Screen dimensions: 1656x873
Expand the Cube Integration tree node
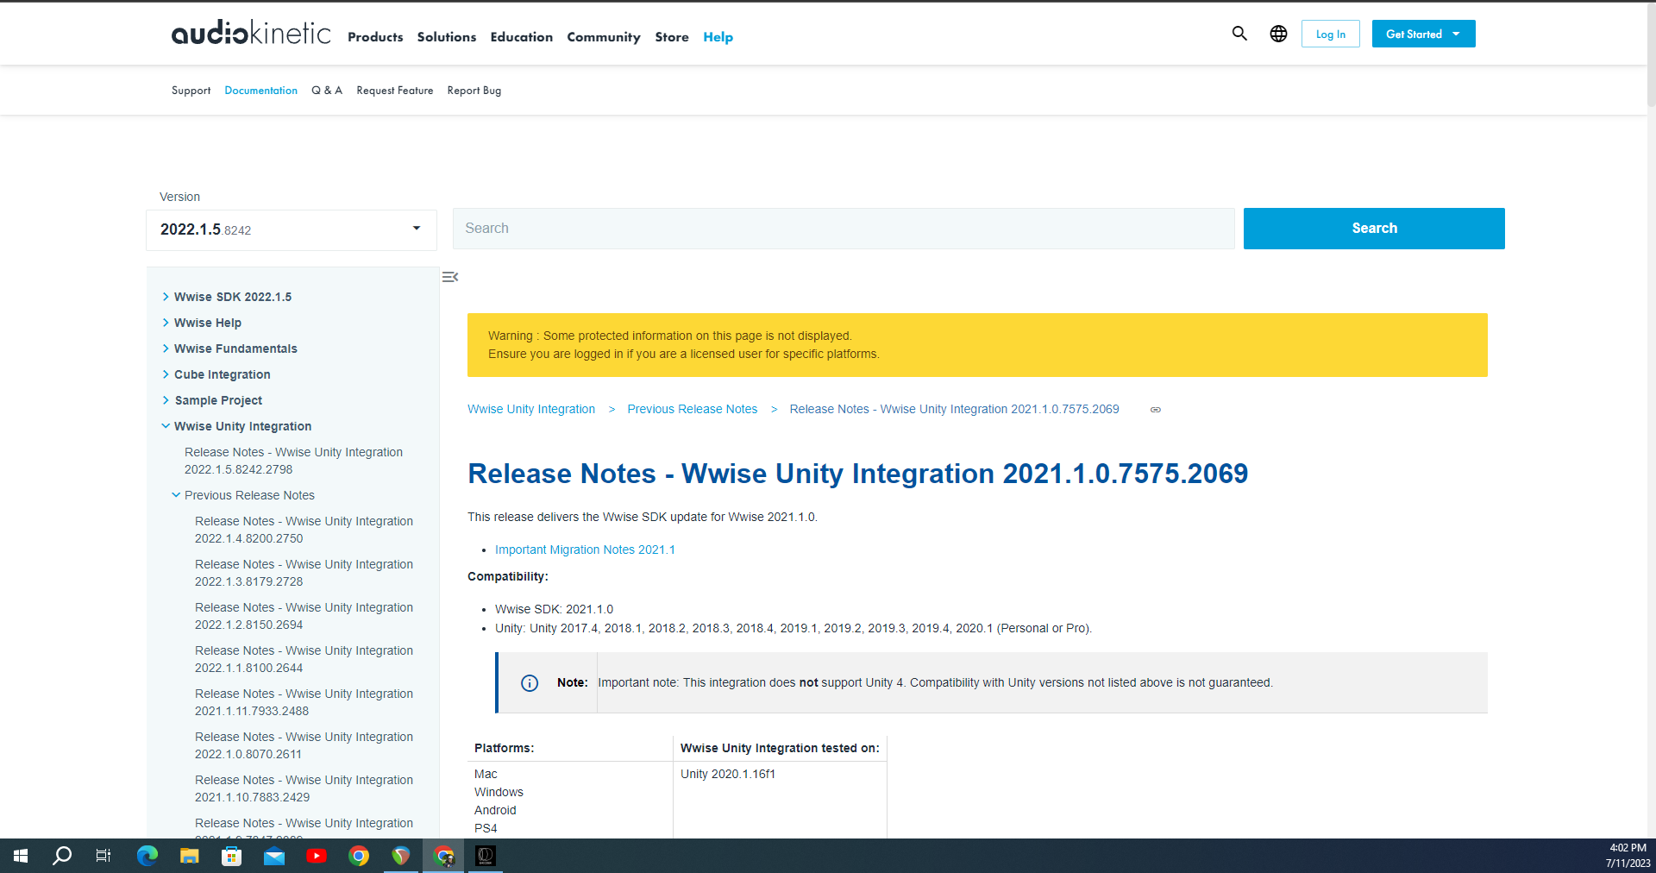[166, 374]
